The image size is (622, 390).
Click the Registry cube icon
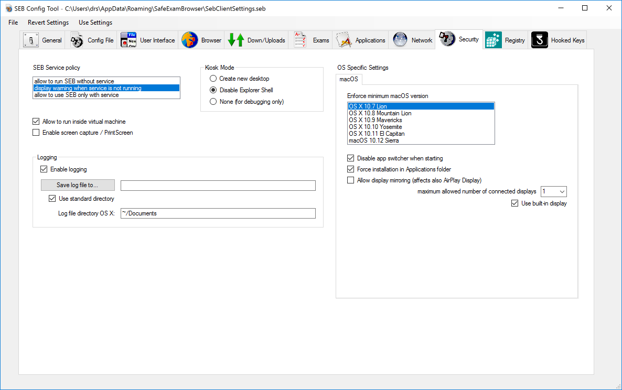(x=493, y=40)
